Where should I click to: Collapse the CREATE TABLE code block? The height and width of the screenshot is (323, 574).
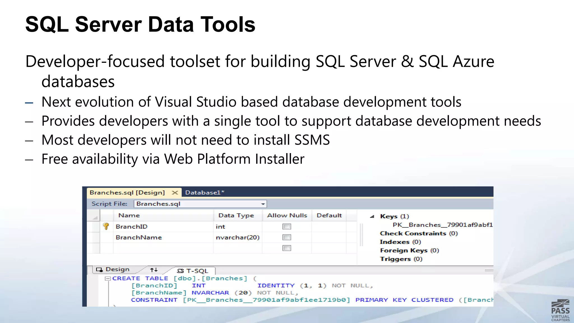point(107,279)
